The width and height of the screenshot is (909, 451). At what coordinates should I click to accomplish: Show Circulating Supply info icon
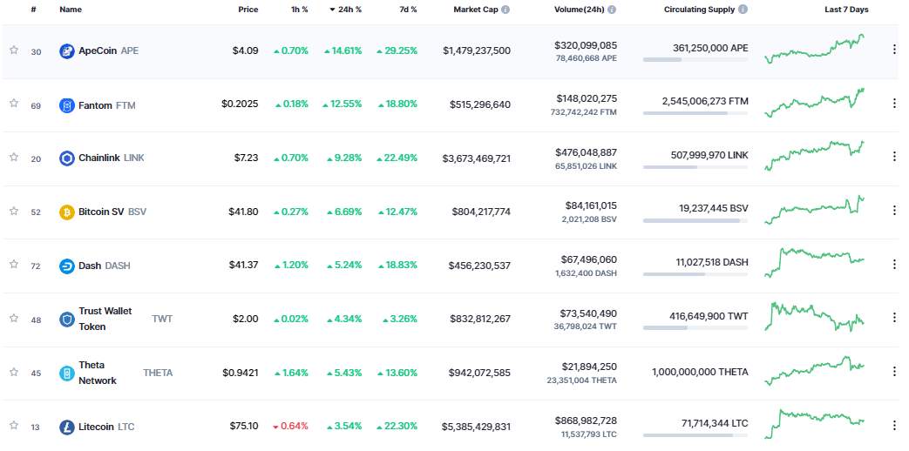tap(743, 10)
